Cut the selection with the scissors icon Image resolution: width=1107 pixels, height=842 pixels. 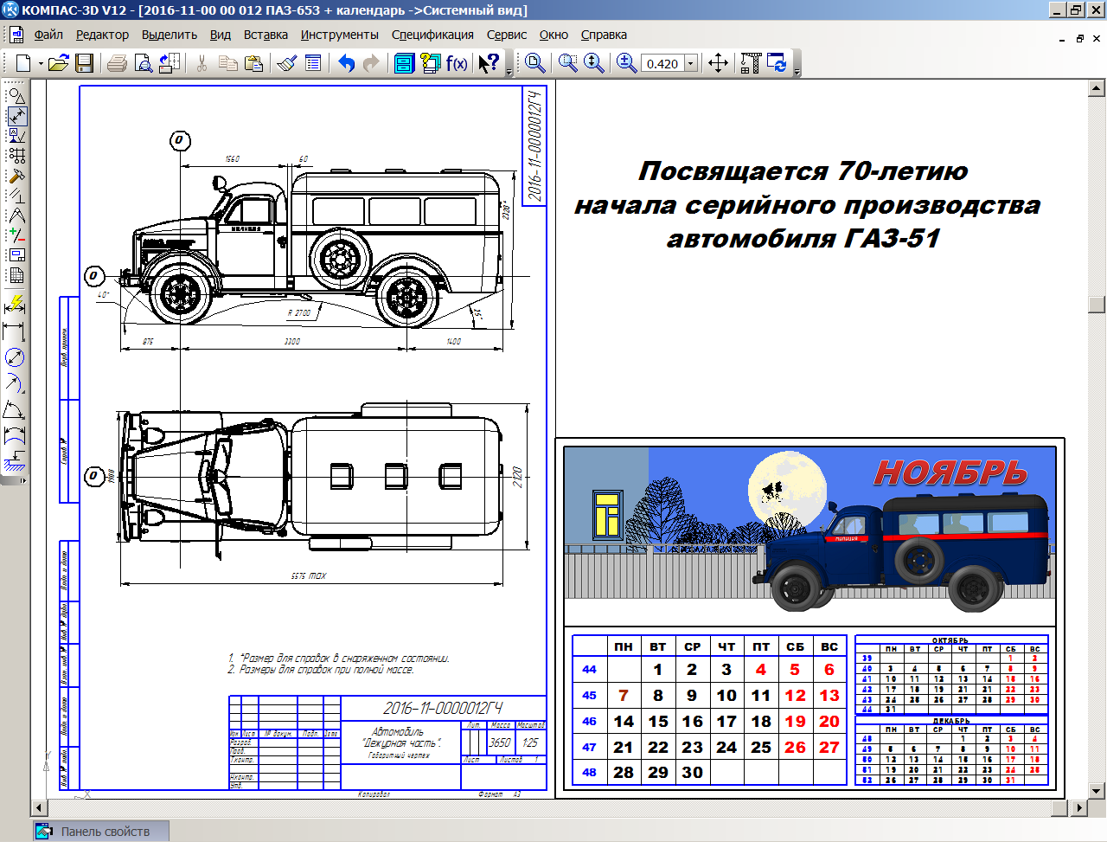pos(201,63)
